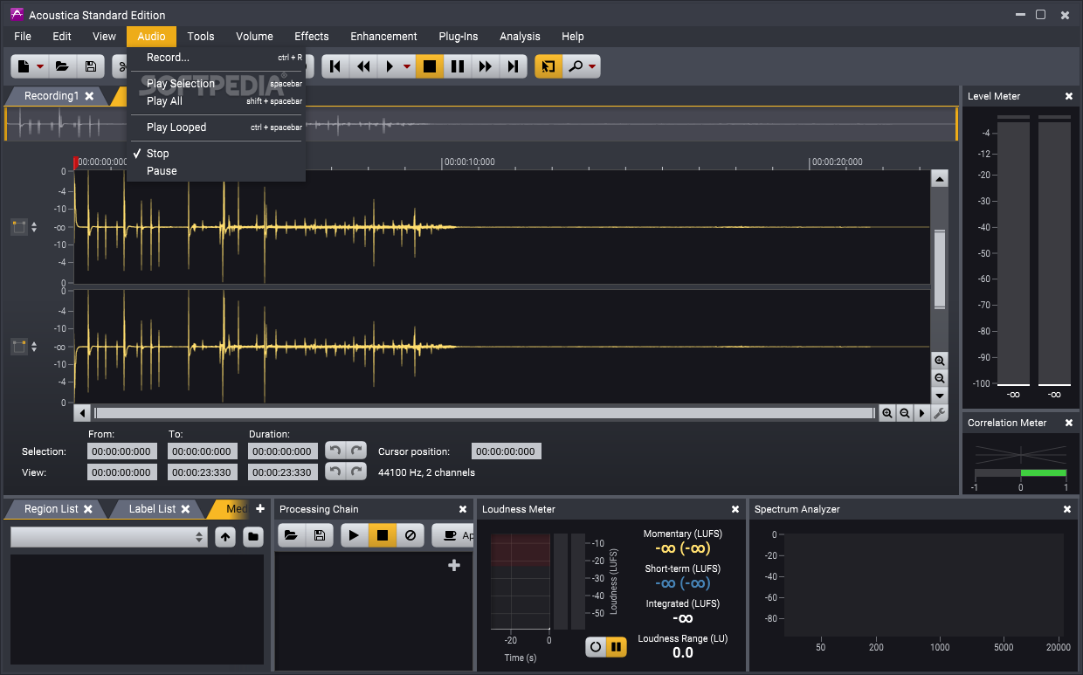This screenshot has width=1083, height=675.
Task: Click the Selection row redo arrow
Action: pyautogui.click(x=355, y=451)
